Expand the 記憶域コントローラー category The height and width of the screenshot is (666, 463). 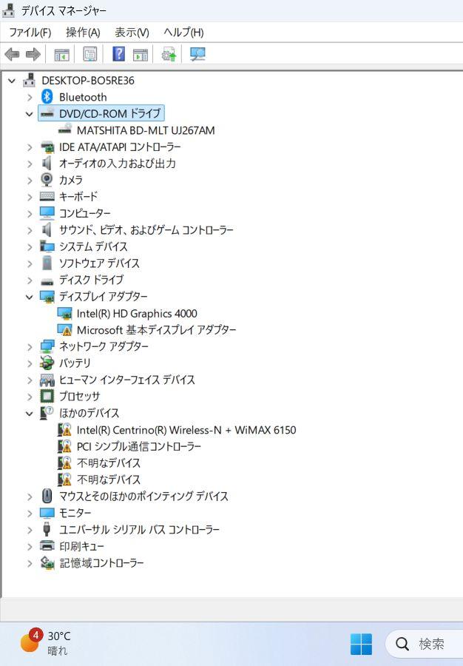pyautogui.click(x=30, y=563)
